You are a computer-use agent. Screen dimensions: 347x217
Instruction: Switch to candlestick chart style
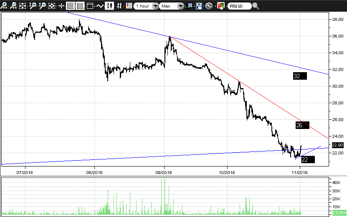[109, 6]
